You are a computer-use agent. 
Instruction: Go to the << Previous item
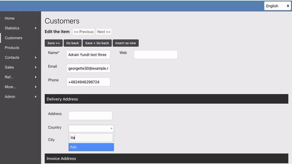83,32
